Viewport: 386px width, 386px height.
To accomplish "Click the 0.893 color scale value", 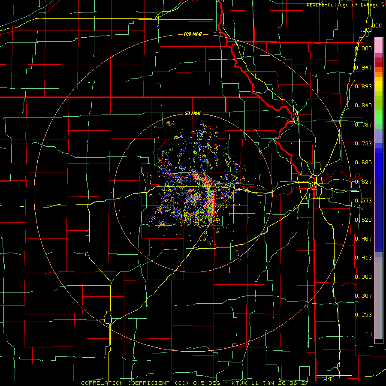I will click(x=363, y=86).
